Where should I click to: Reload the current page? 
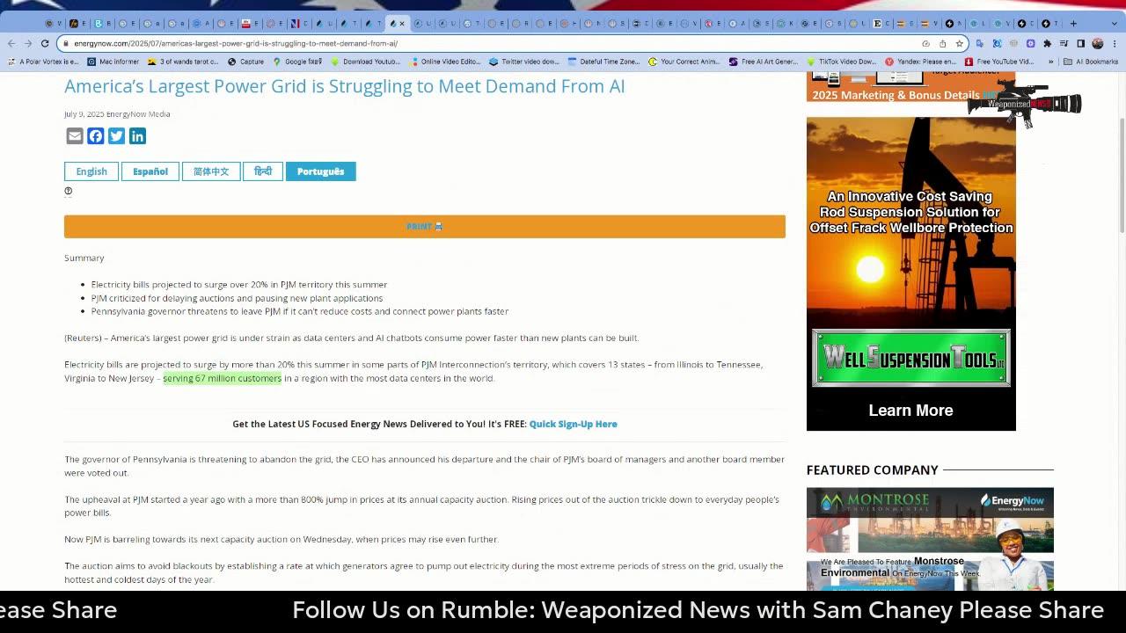[45, 43]
